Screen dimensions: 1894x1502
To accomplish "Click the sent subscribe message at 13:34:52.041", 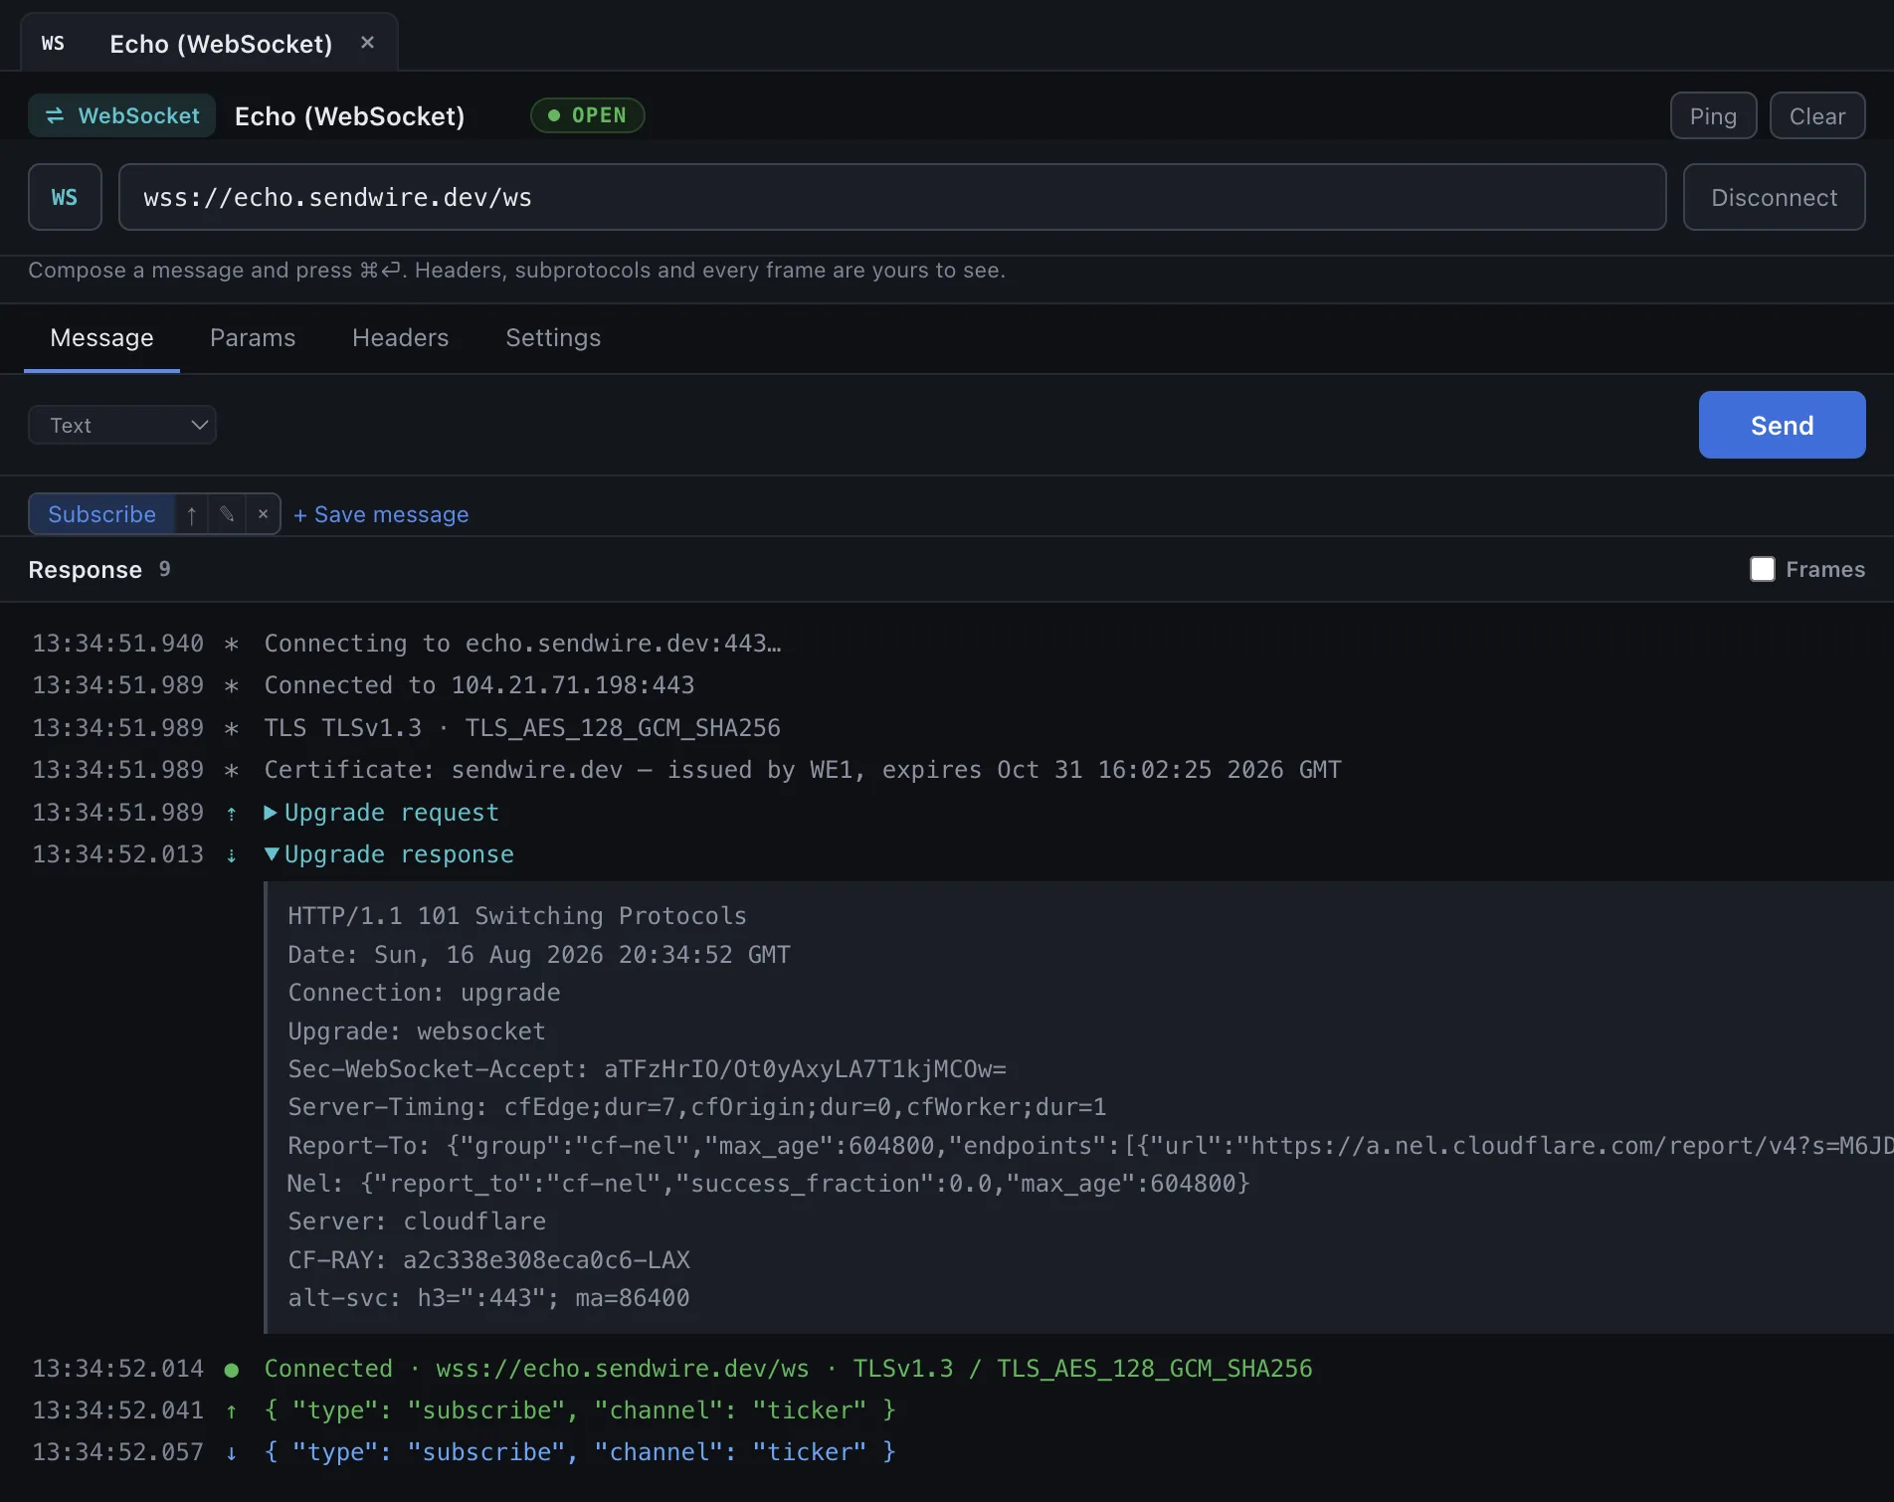I will click(580, 1410).
